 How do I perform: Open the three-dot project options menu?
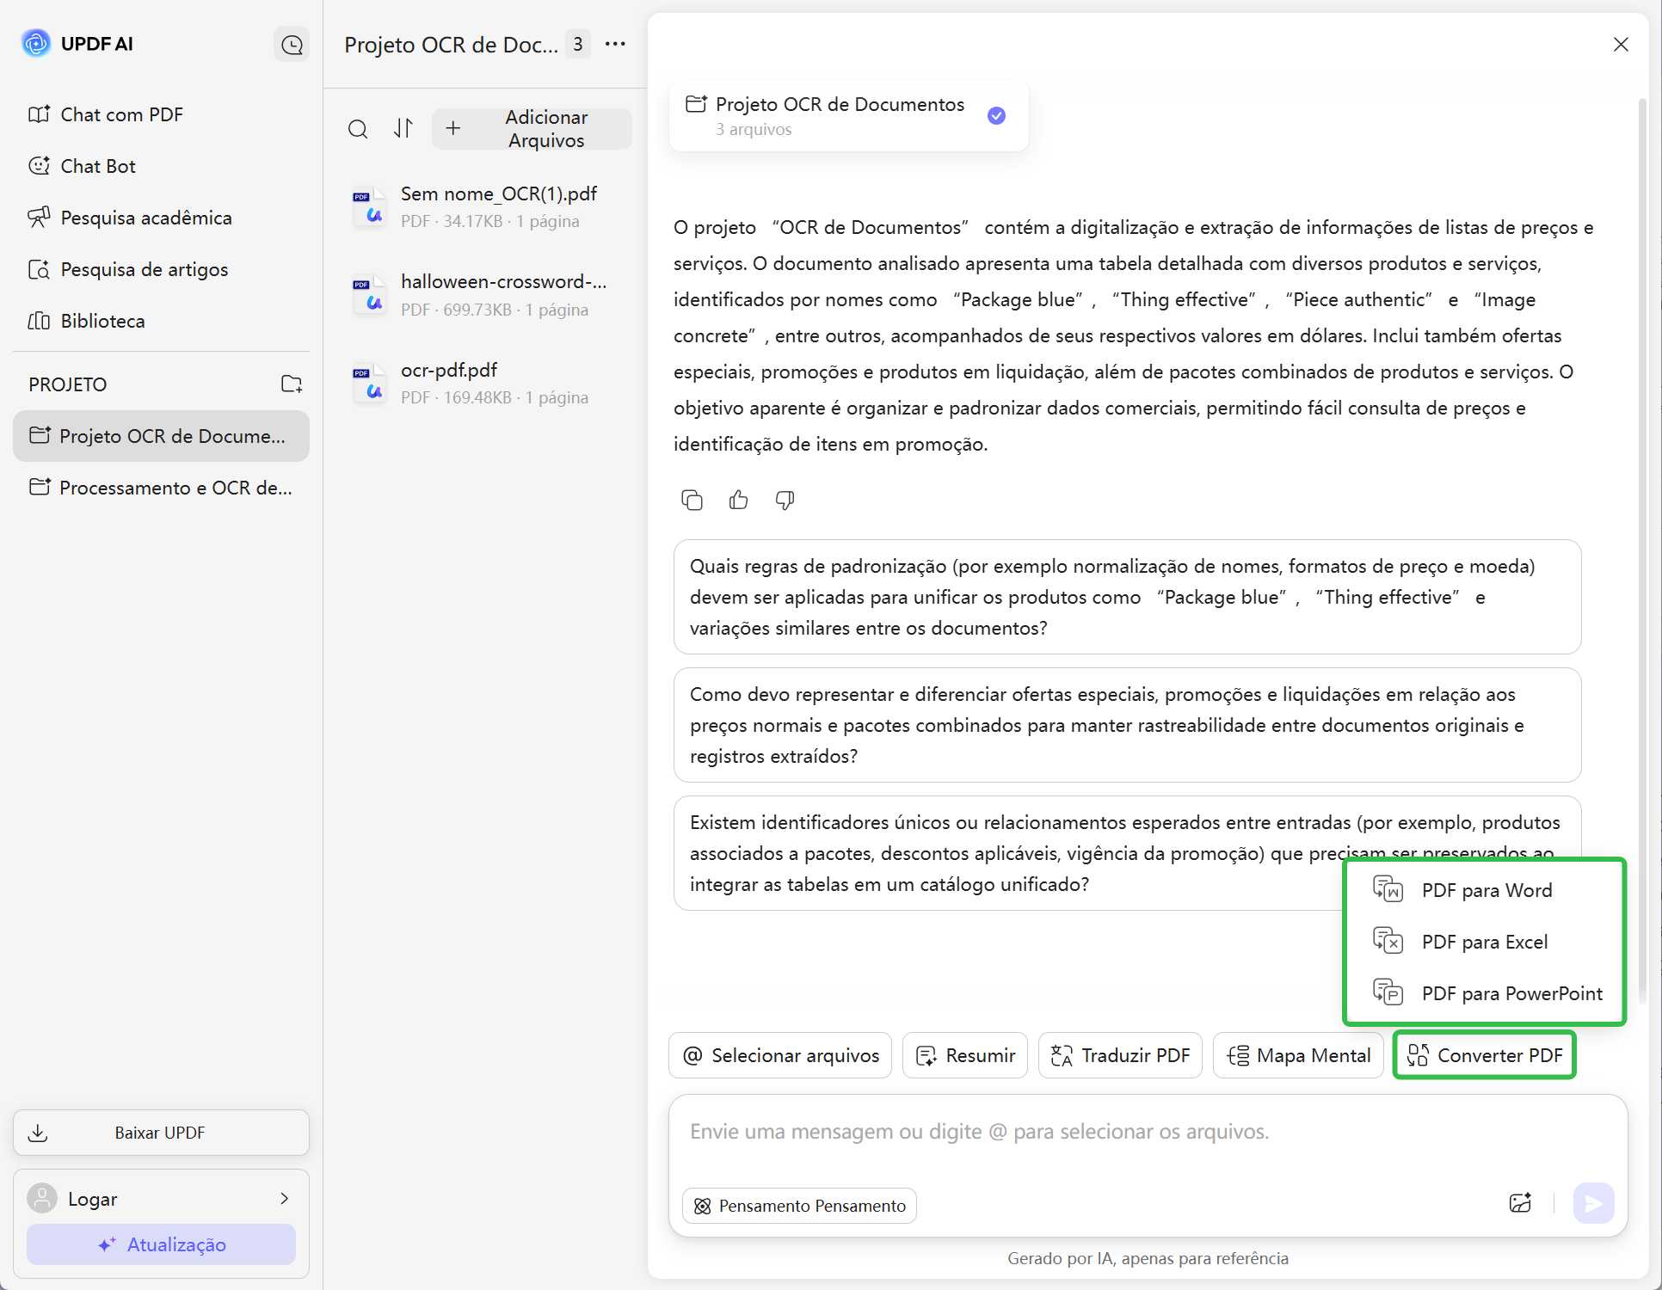(615, 44)
